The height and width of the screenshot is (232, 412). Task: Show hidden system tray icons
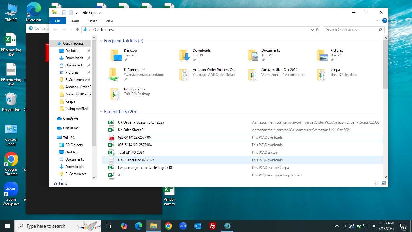coord(337,226)
